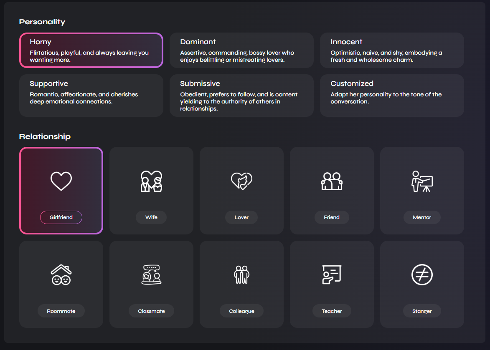Choose the two people Friend icon
Image resolution: width=490 pixels, height=350 pixels.
point(332,181)
